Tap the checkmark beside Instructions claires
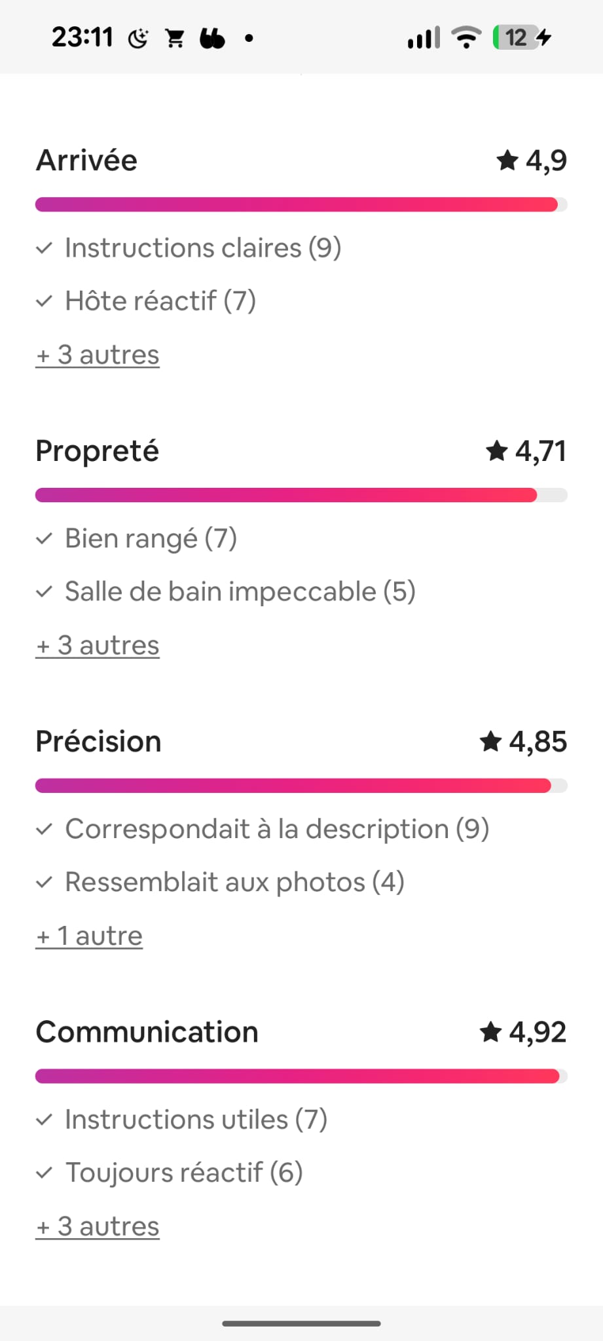The image size is (603, 1341). [x=44, y=248]
